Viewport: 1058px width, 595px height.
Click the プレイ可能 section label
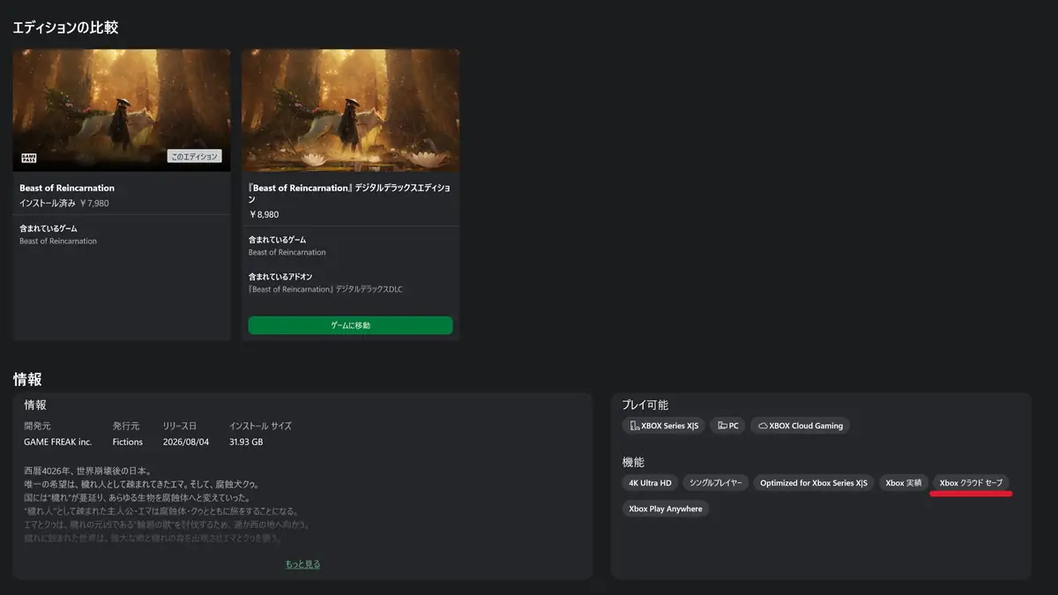click(645, 405)
